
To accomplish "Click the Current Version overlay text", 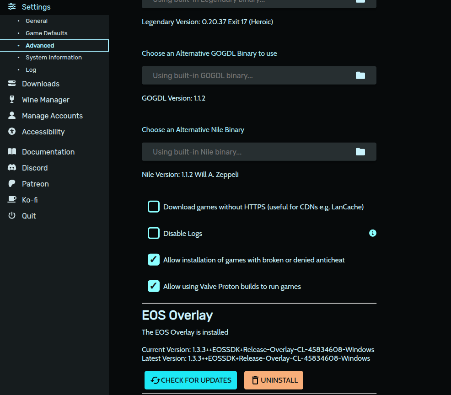I will click(x=258, y=350).
